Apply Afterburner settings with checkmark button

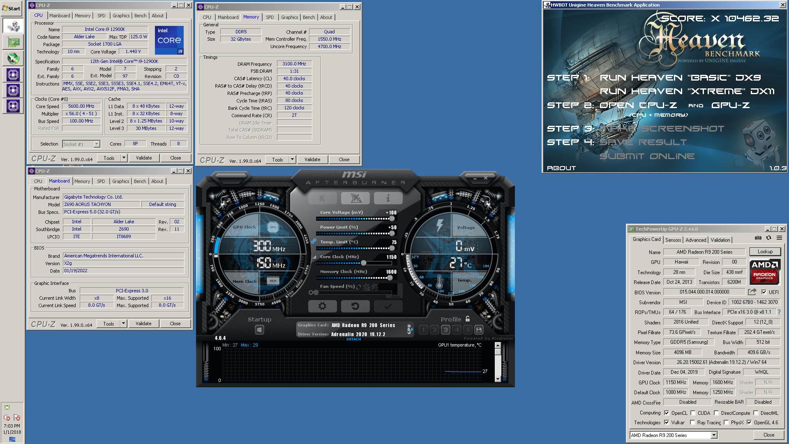coord(388,306)
